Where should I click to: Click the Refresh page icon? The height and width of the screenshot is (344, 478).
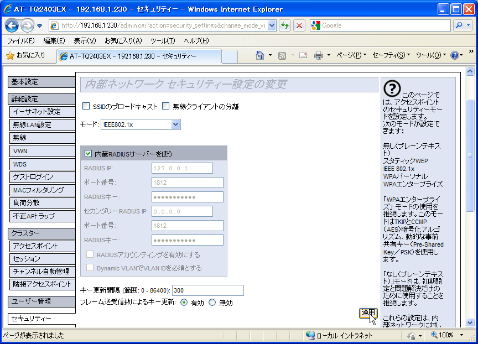tap(285, 25)
